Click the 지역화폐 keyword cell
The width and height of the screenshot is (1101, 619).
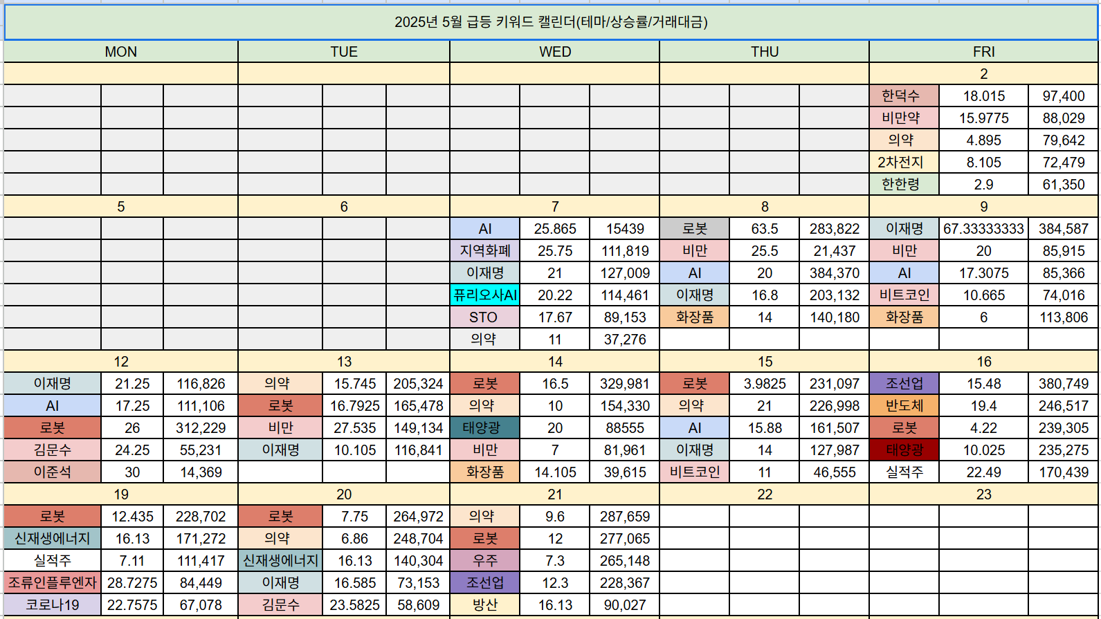point(485,251)
